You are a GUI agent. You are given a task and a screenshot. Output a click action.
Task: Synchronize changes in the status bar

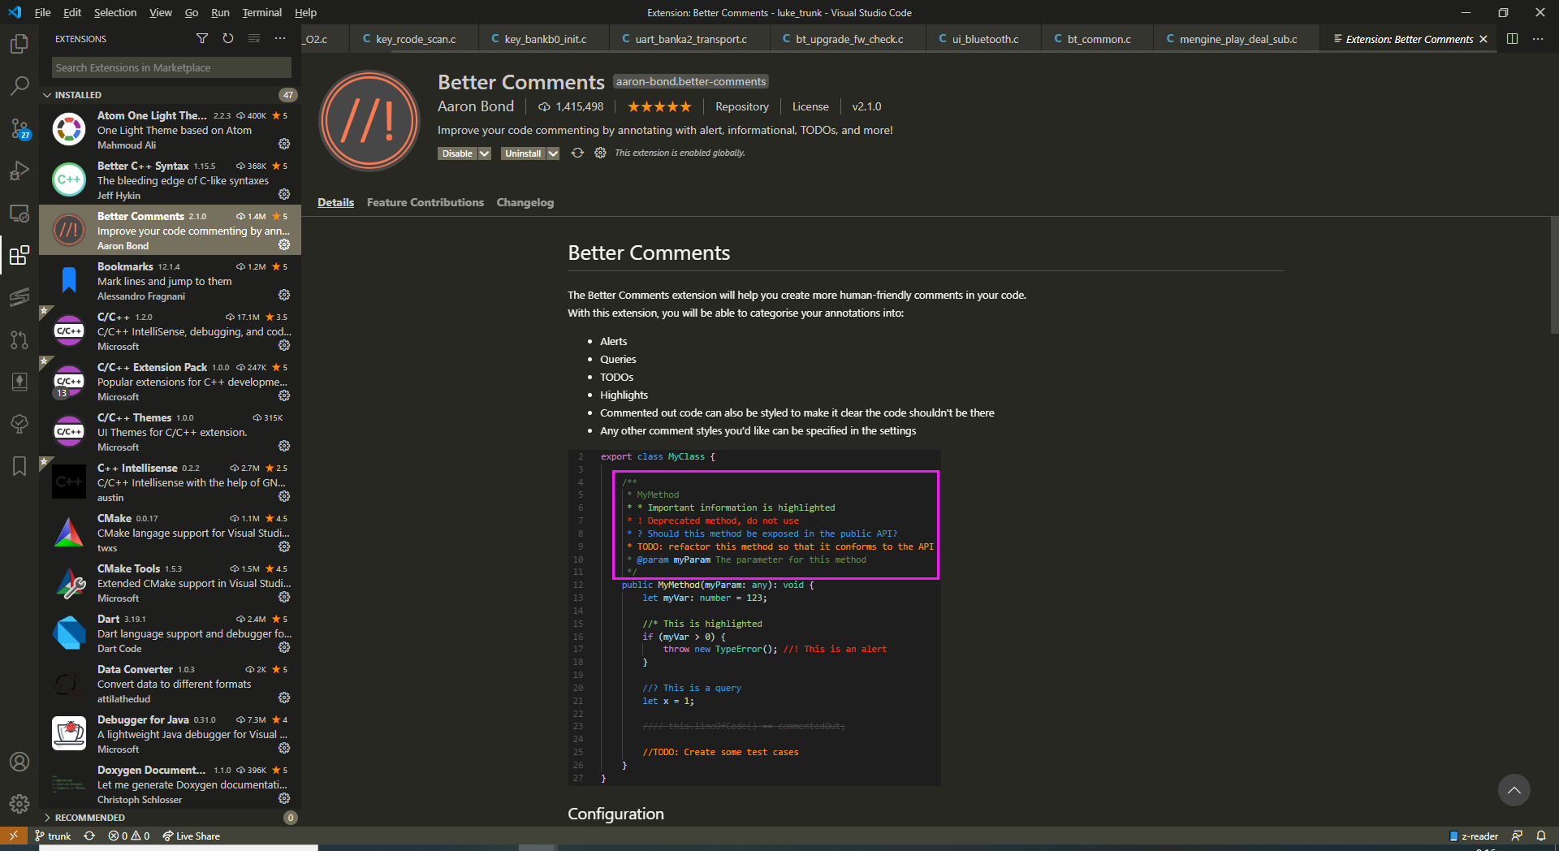click(x=89, y=836)
